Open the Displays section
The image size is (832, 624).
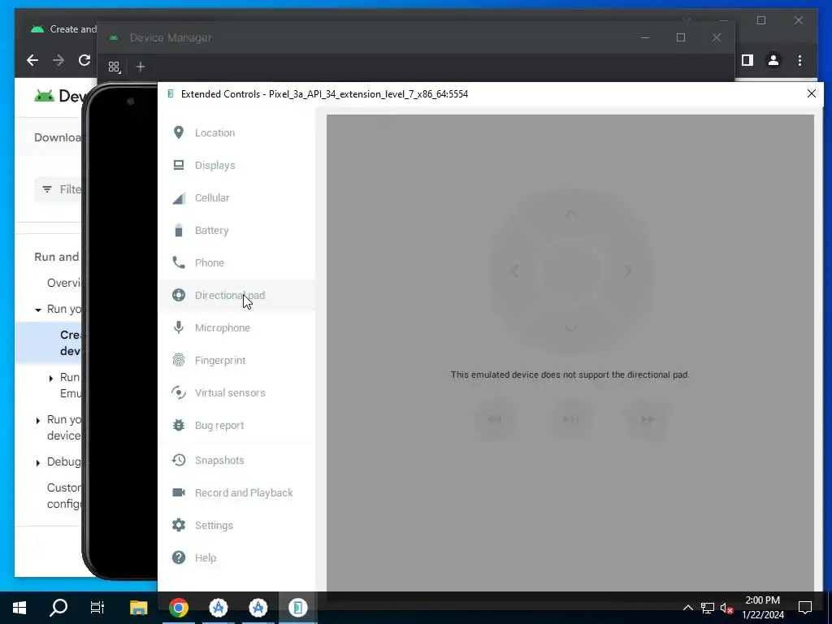236,165
